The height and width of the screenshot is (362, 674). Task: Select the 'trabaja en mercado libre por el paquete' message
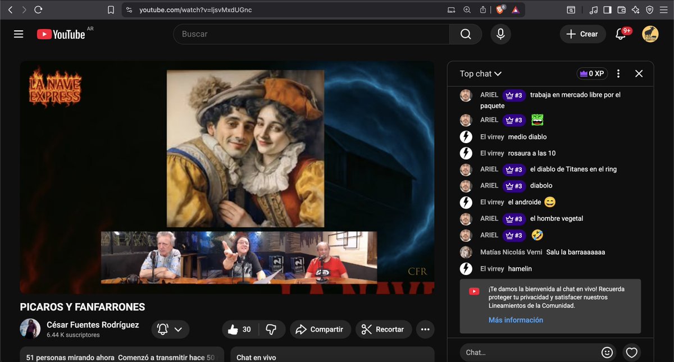pos(550,100)
